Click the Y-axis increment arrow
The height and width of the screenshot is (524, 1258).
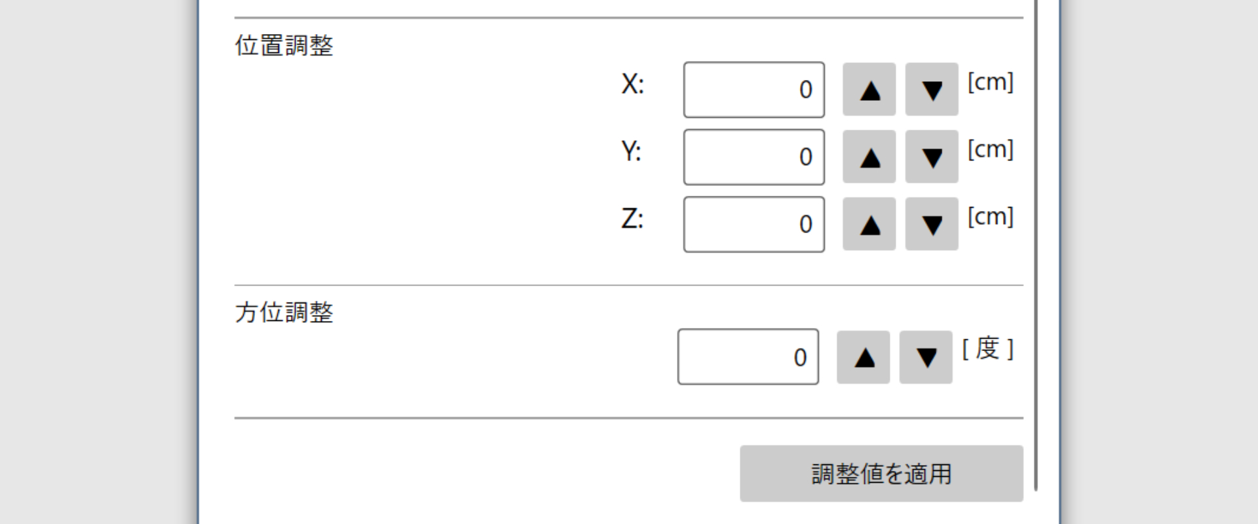point(869,157)
